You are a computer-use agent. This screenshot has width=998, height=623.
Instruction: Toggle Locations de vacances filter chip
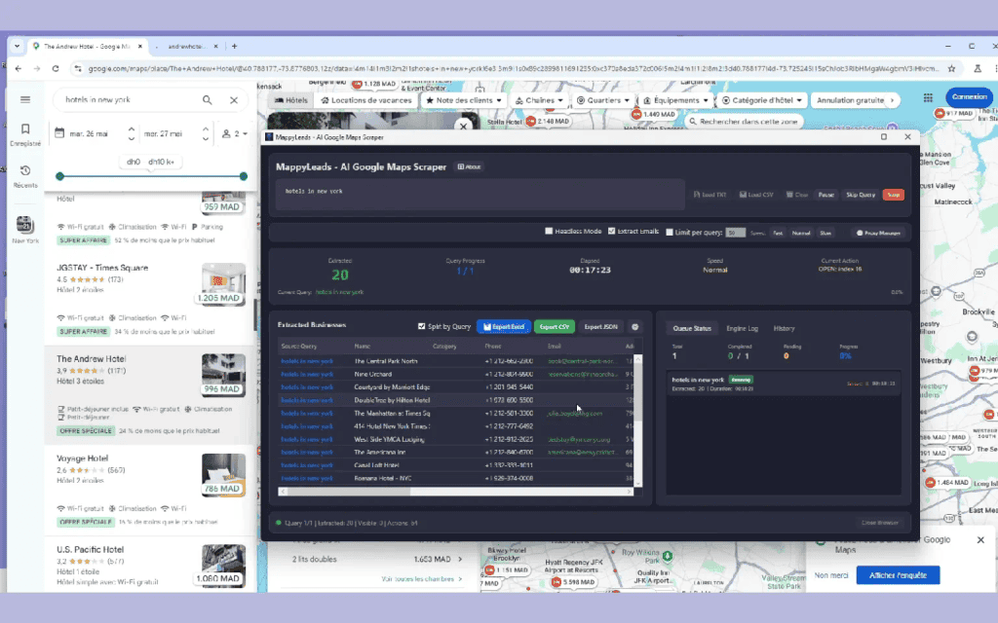coord(366,100)
